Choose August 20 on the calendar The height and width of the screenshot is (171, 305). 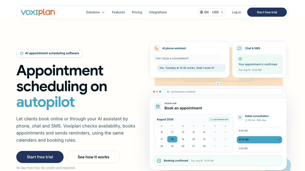pos(194,139)
